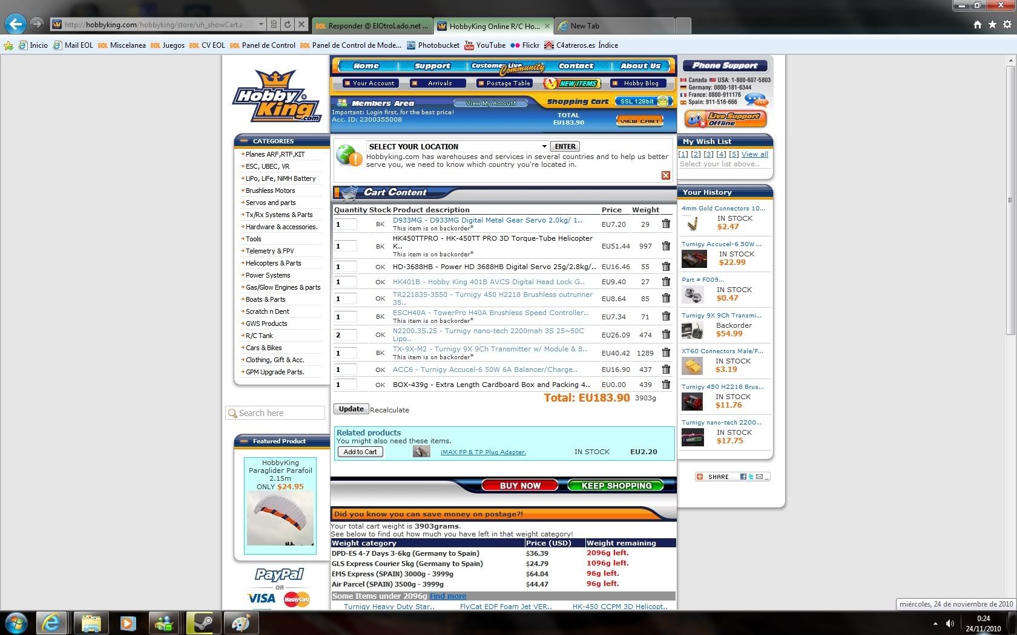Click the green KEEP SHOPPING button

click(616, 486)
